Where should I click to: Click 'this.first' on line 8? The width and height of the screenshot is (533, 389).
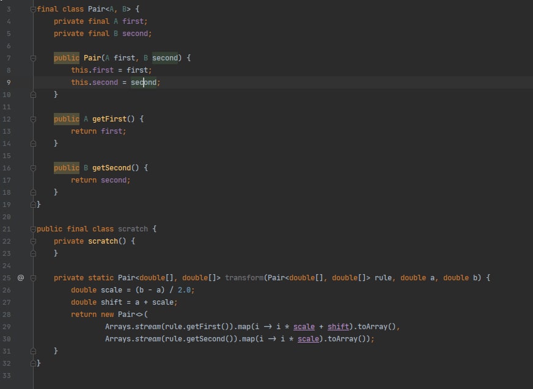pyautogui.click(x=92, y=70)
